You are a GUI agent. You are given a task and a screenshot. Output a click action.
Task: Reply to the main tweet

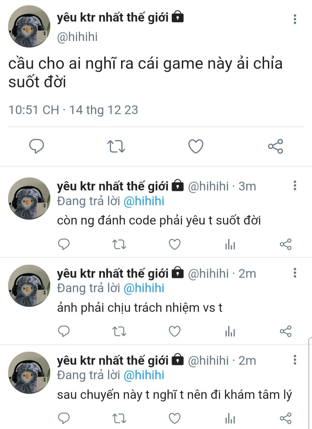(37, 146)
